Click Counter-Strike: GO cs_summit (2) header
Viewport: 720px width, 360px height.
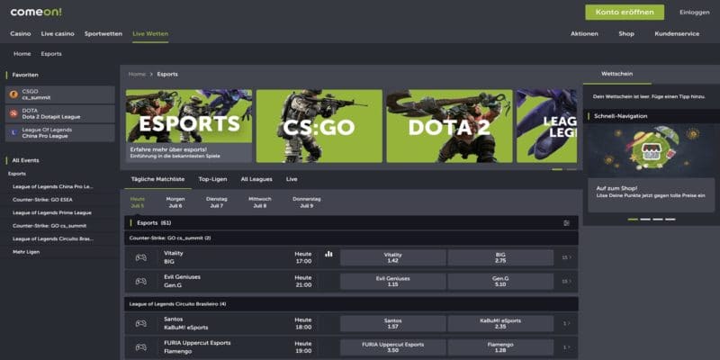pos(351,238)
